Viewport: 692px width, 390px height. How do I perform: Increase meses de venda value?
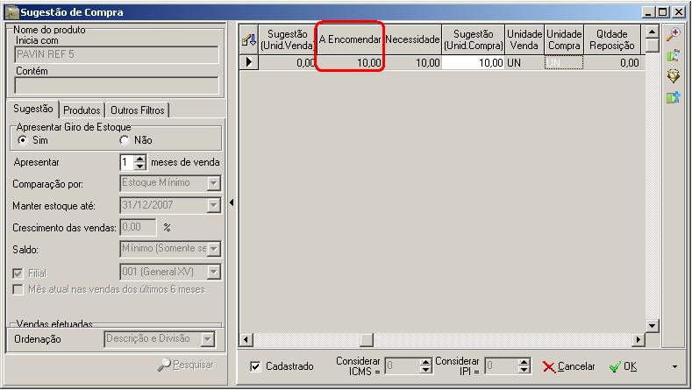[140, 159]
